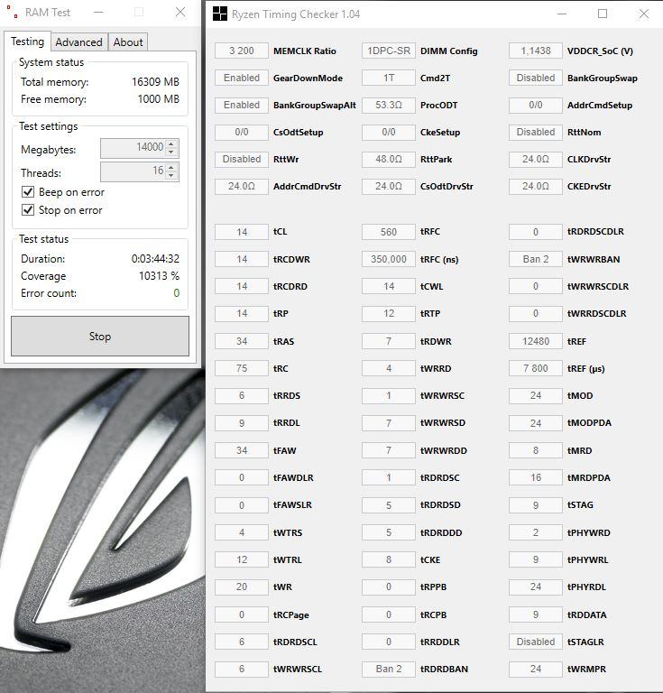Image resolution: width=663 pixels, height=693 pixels.
Task: Click the Ryzen Timing Checker logo icon
Action: [219, 14]
